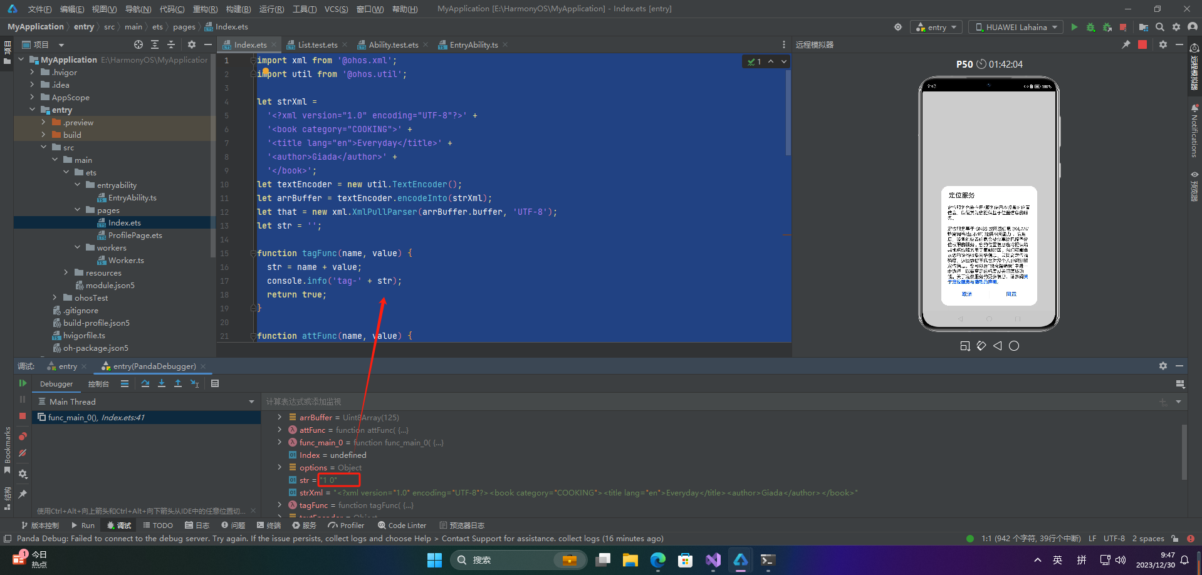Open IDE settings gear in the main toolbar
The image size is (1202, 575).
pyautogui.click(x=1176, y=27)
